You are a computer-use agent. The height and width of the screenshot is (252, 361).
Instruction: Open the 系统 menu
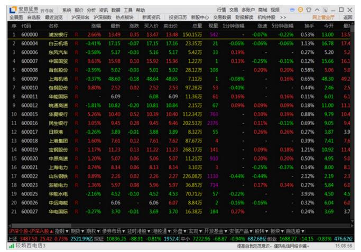[66, 10]
